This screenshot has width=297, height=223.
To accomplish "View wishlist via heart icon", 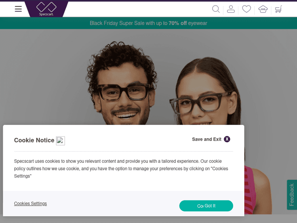I will 246,9.
